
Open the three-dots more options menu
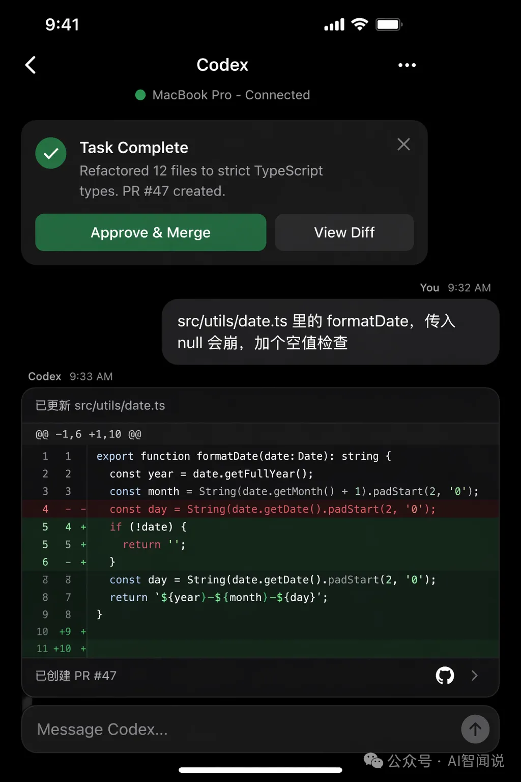pyautogui.click(x=407, y=65)
